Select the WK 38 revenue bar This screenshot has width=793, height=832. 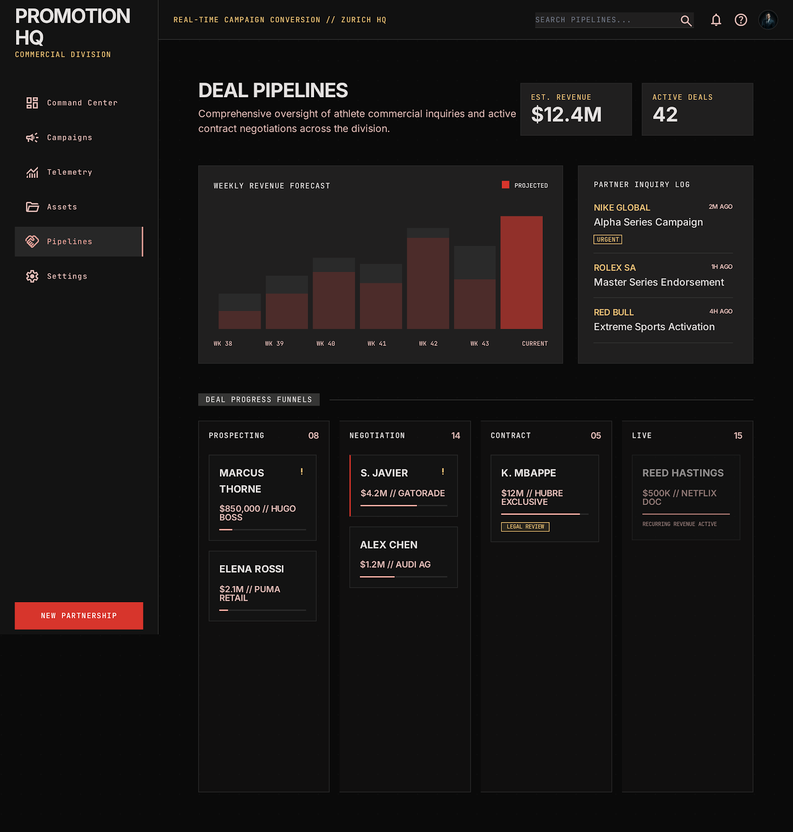point(240,311)
